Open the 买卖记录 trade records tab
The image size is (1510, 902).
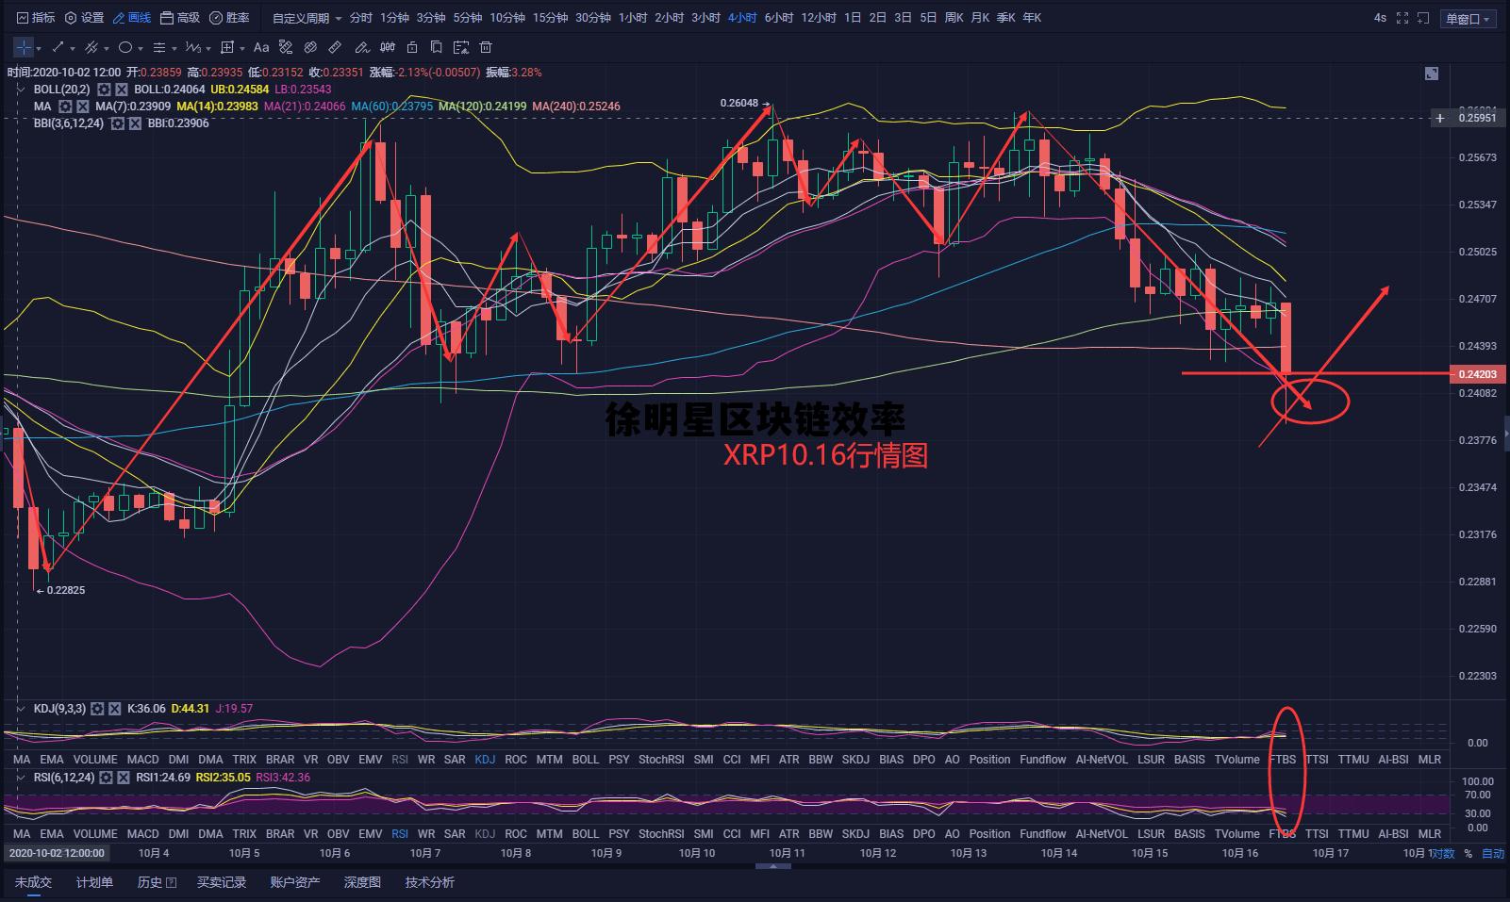click(221, 882)
